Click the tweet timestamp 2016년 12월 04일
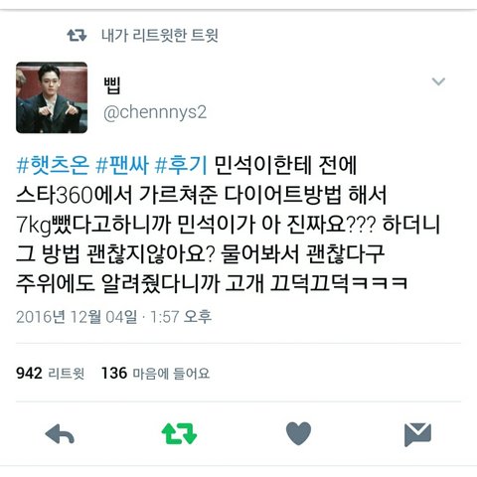The height and width of the screenshot is (477, 477). 77,317
